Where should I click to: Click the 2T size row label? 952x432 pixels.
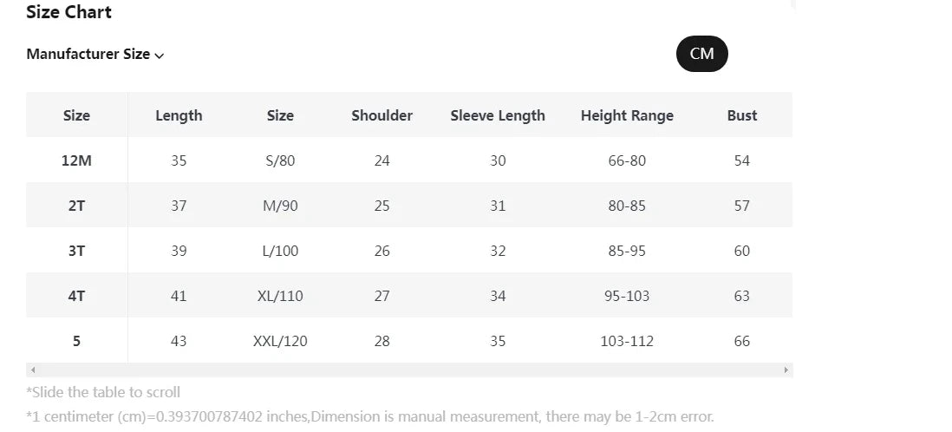[76, 206]
